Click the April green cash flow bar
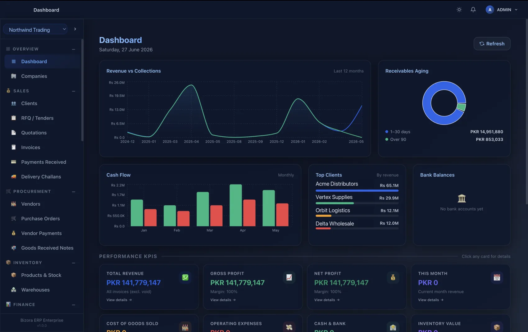 [236, 205]
